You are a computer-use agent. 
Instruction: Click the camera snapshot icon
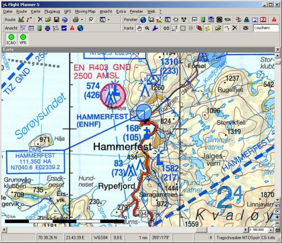pos(245,28)
